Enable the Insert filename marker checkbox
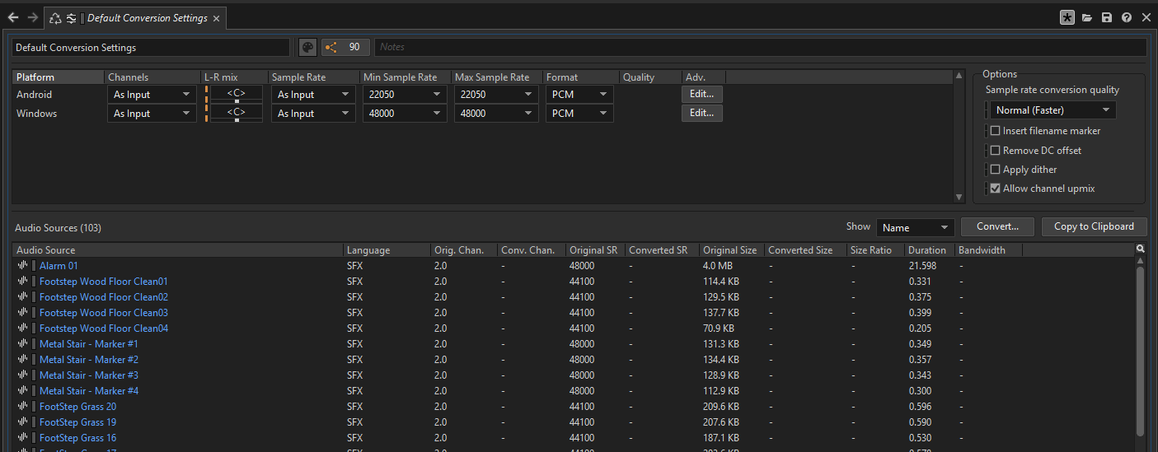The image size is (1158, 452). click(x=996, y=131)
